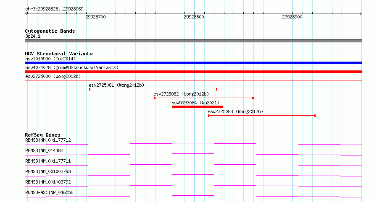
Task: Click the nsv4074028 gnomADStructuralVariants label
Action: (72, 67)
